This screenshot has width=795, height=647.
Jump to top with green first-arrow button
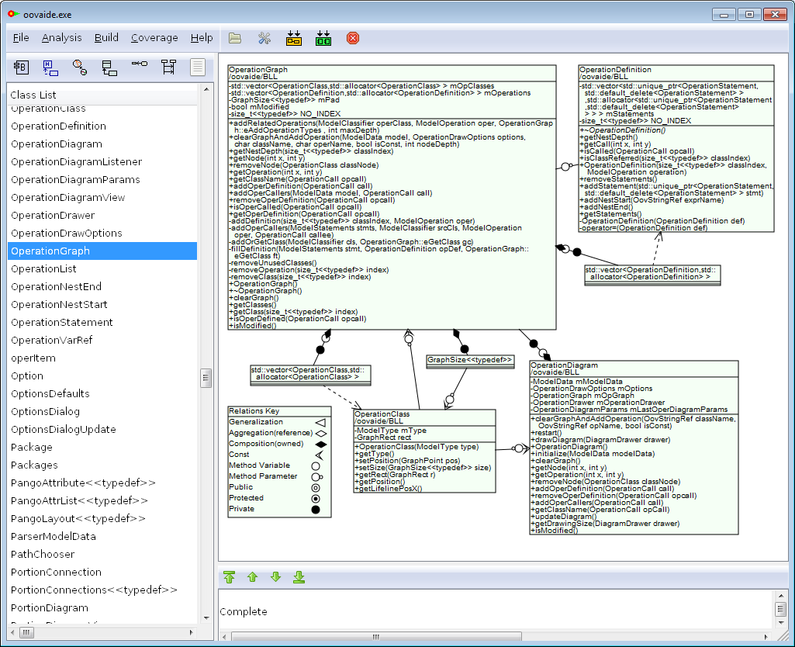pyautogui.click(x=229, y=577)
